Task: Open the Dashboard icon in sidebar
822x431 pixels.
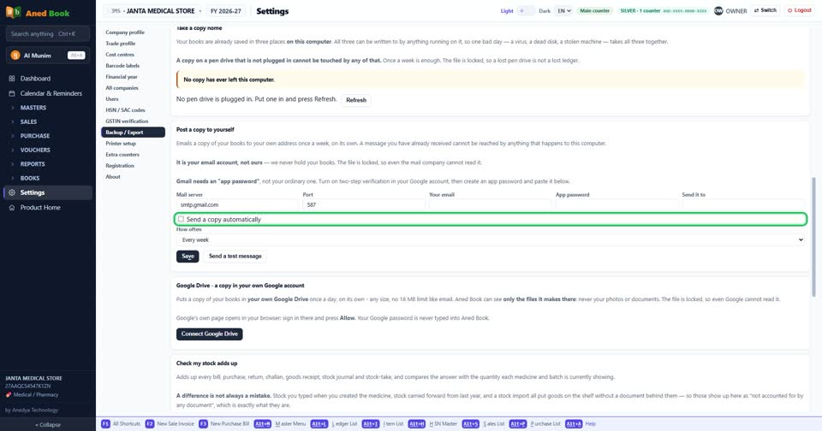Action: click(11, 79)
